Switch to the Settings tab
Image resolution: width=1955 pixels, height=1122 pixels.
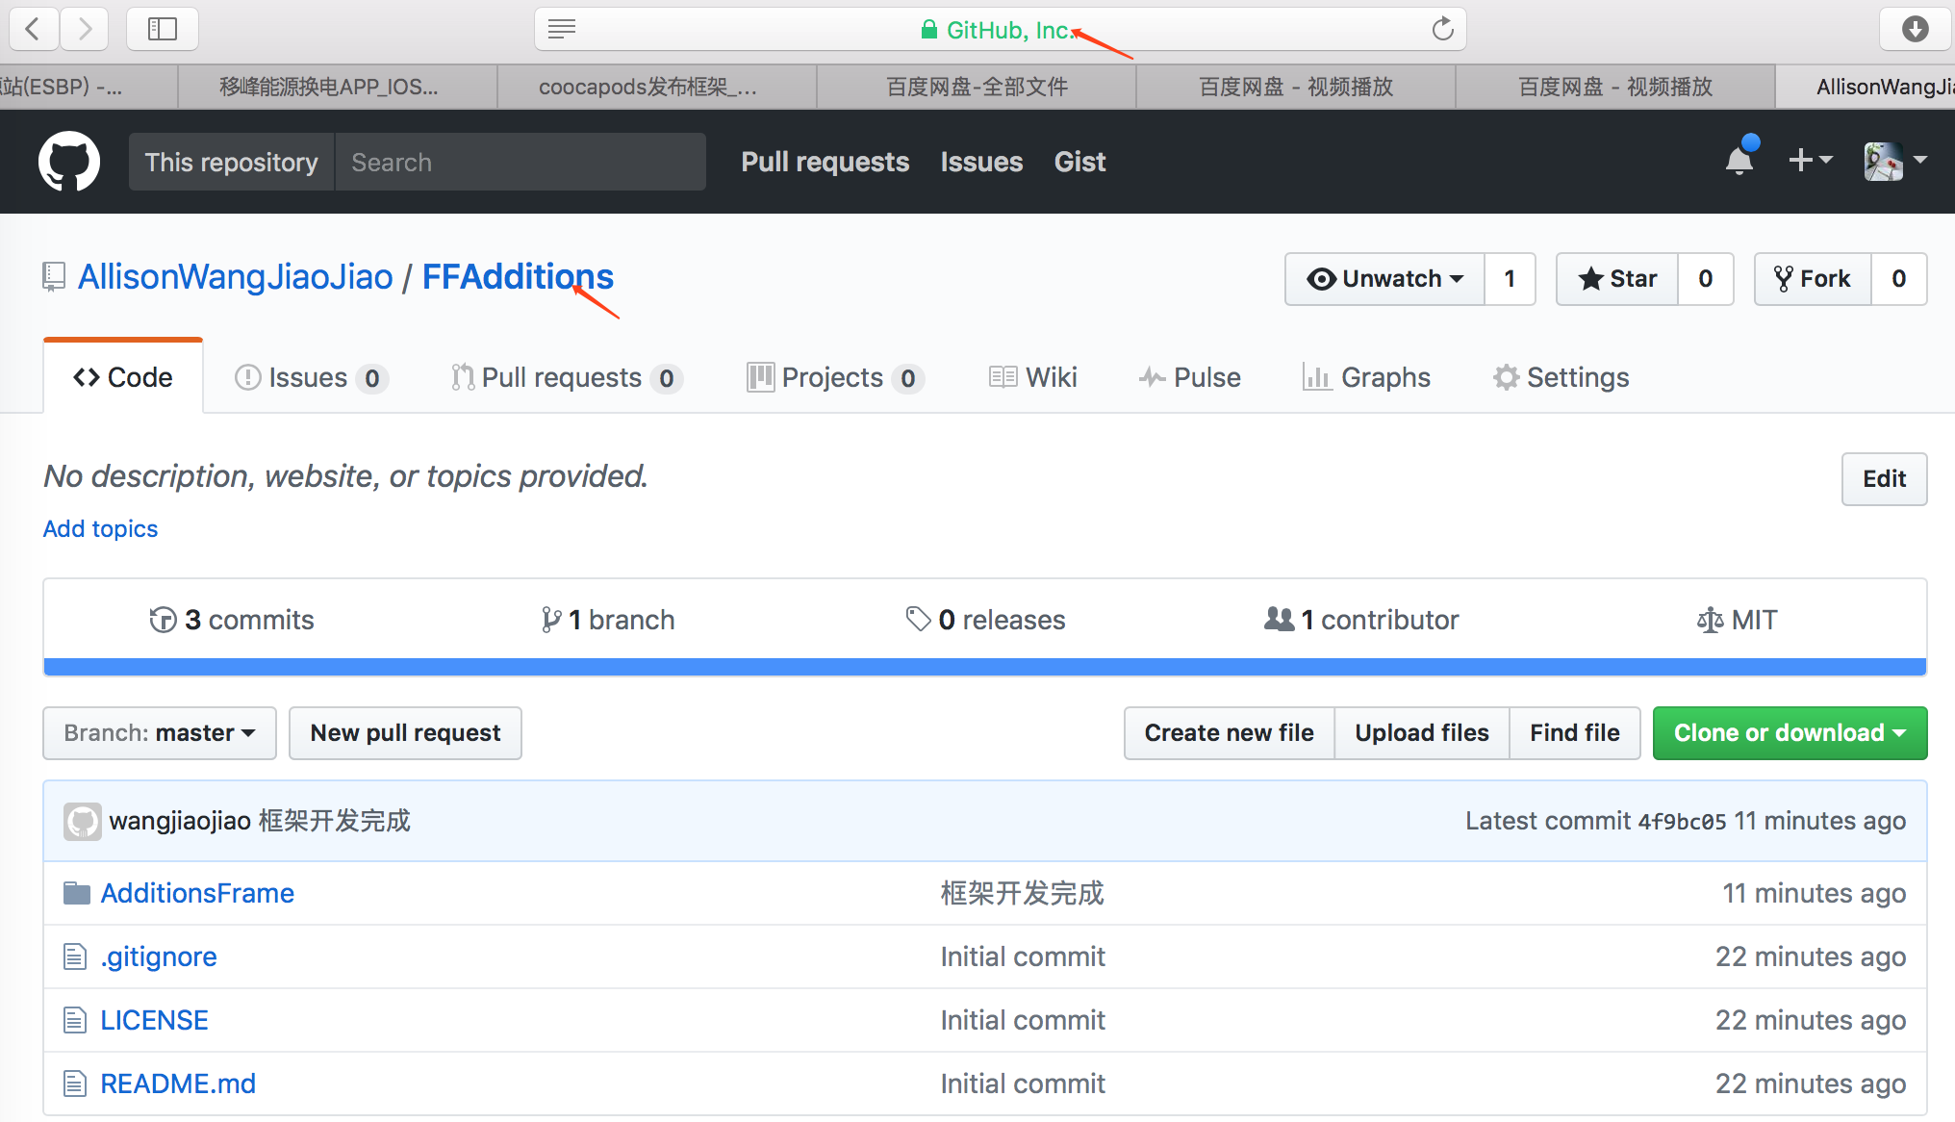tap(1561, 377)
